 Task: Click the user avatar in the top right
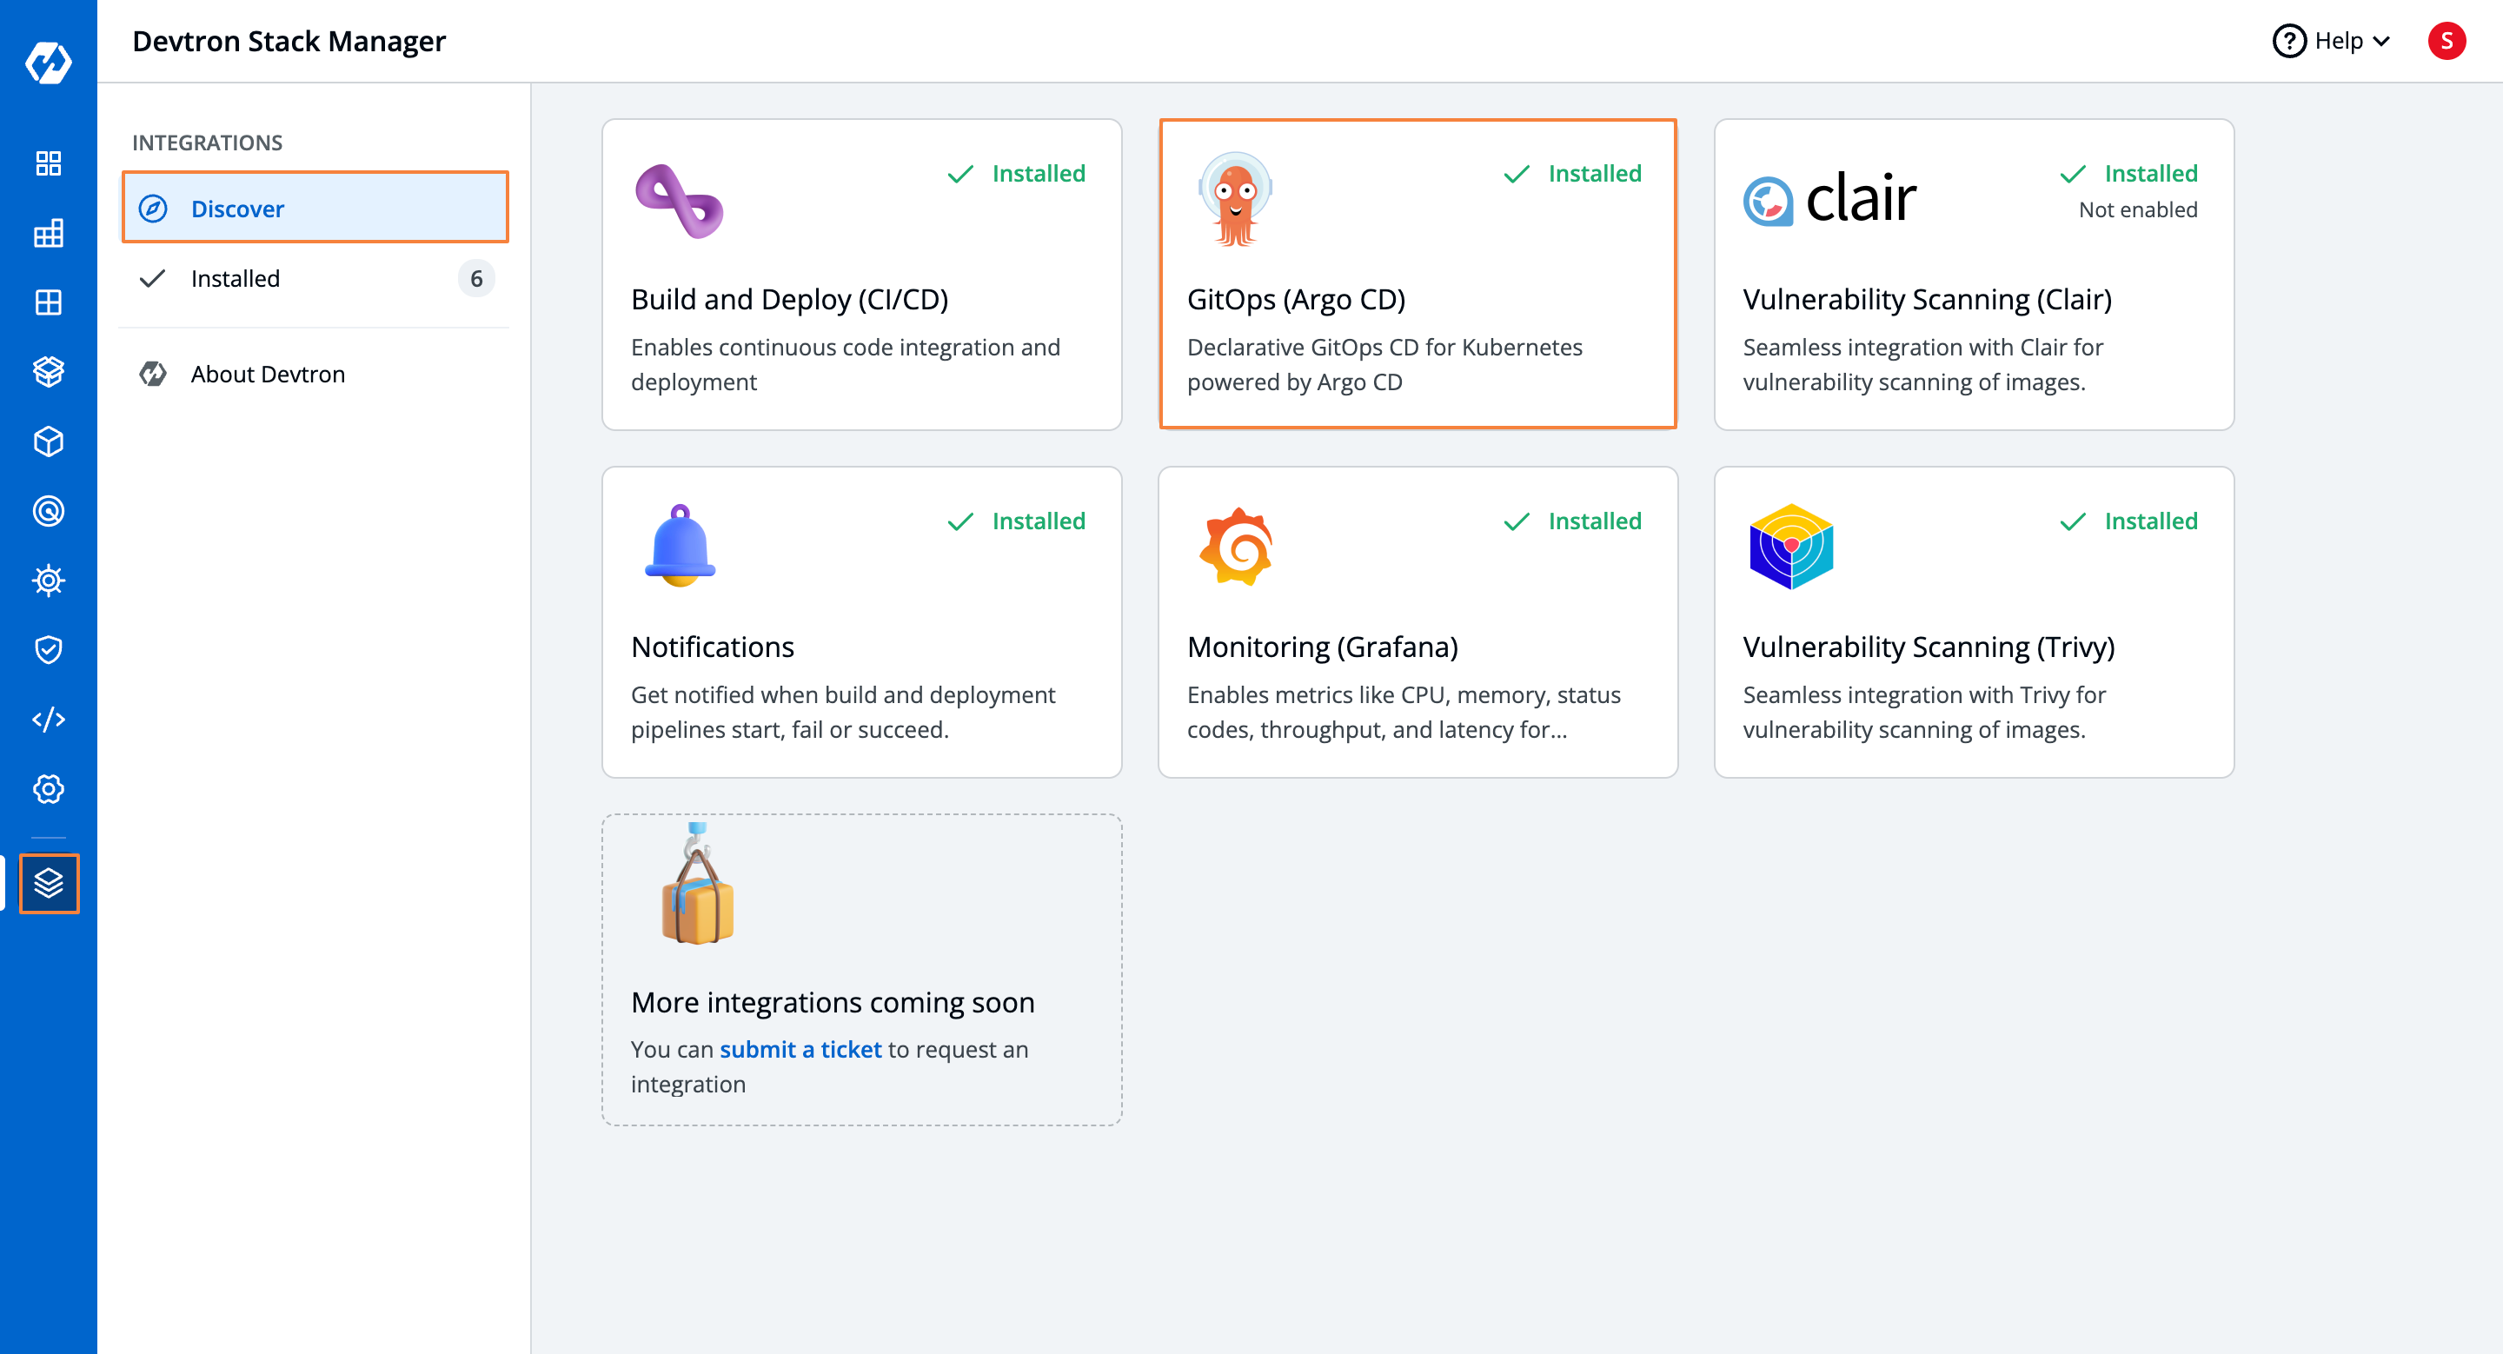[2447, 41]
